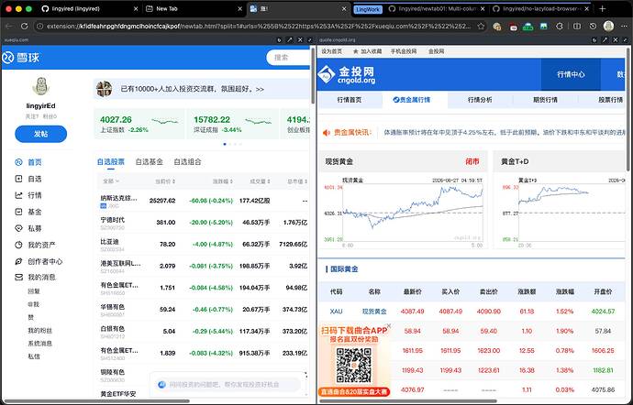633x405 pixels.
Task: Open 创作者中心 creator center sidebar item
Action: click(x=39, y=261)
